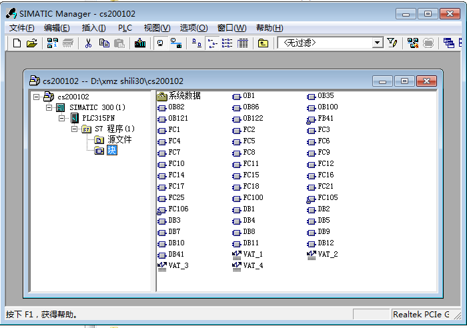This screenshot has height=328, width=467.
Task: Open the PLC menu
Action: (x=125, y=28)
